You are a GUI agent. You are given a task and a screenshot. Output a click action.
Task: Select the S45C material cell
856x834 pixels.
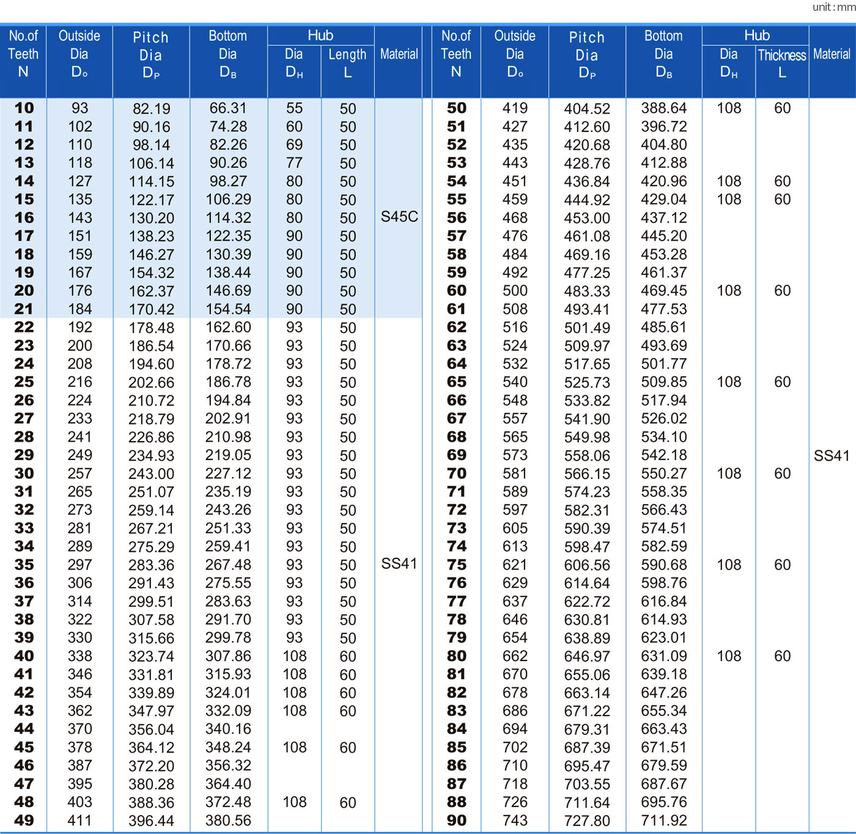pos(399,217)
